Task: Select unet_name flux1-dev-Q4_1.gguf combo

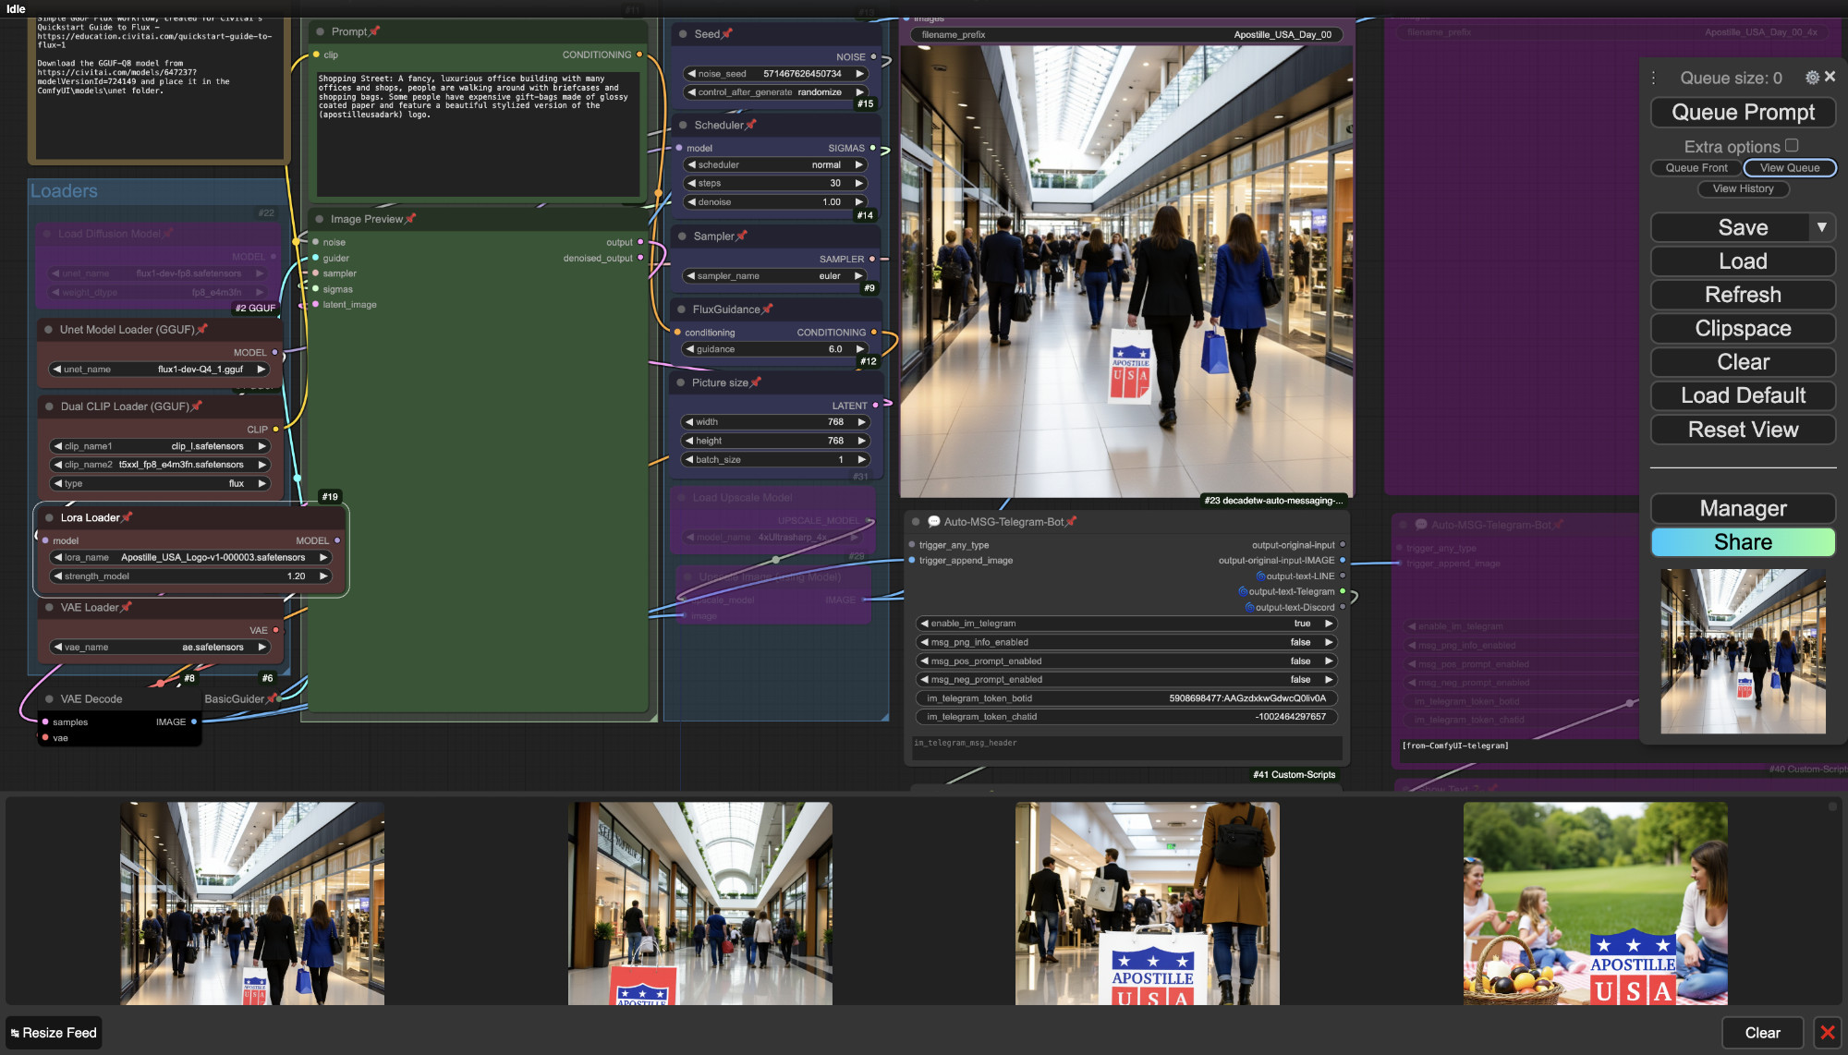Action: [x=159, y=370]
